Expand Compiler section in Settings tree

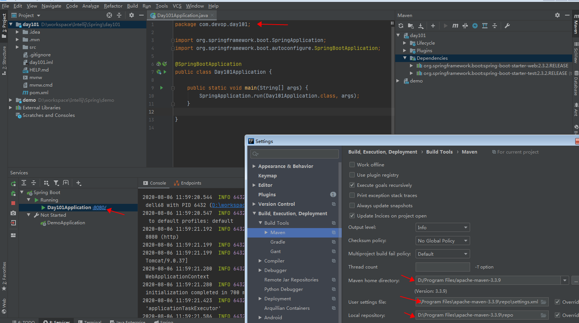pyautogui.click(x=260, y=261)
